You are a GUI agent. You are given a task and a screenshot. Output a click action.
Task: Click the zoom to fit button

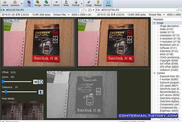click(41, 82)
